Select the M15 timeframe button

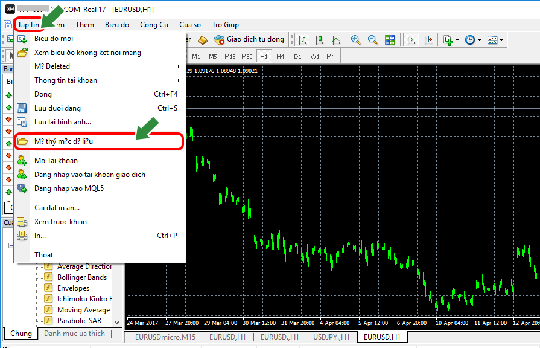coord(230,56)
